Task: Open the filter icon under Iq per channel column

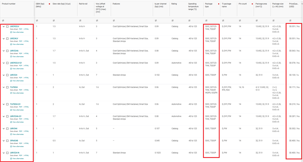Action: [156, 20]
